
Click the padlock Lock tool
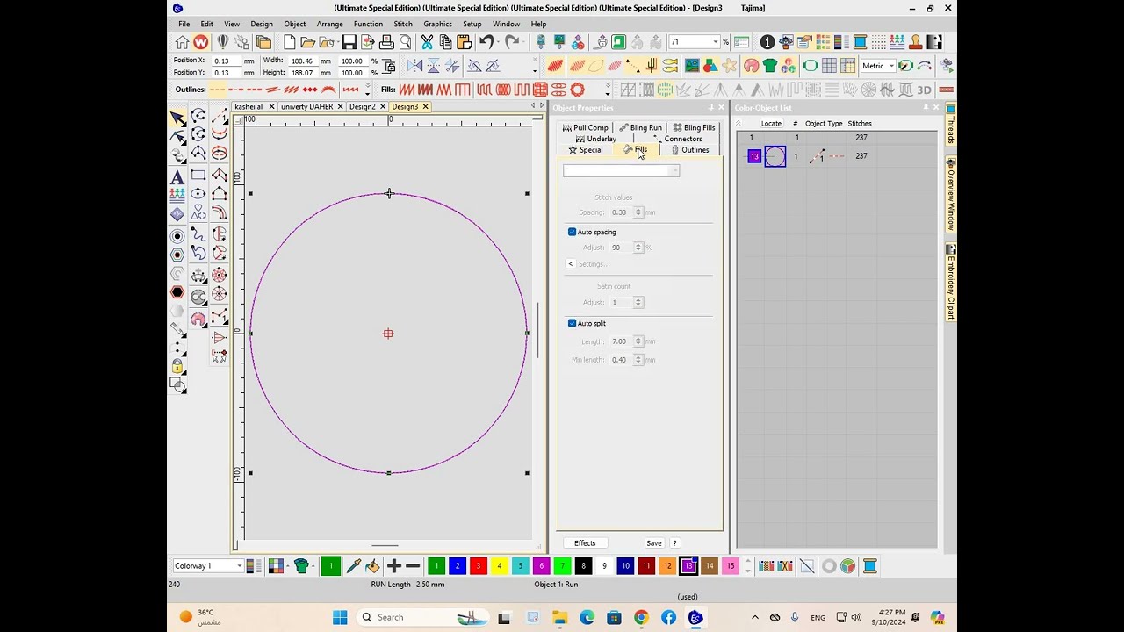coord(177,366)
